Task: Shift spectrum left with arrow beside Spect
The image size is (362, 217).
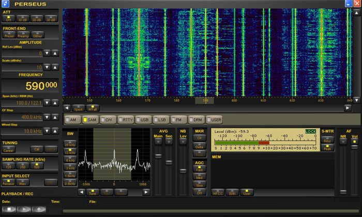Action: pyautogui.click(x=67, y=108)
